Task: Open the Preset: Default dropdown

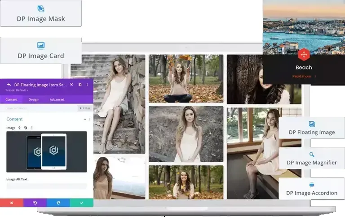Action: pyautogui.click(x=17, y=90)
